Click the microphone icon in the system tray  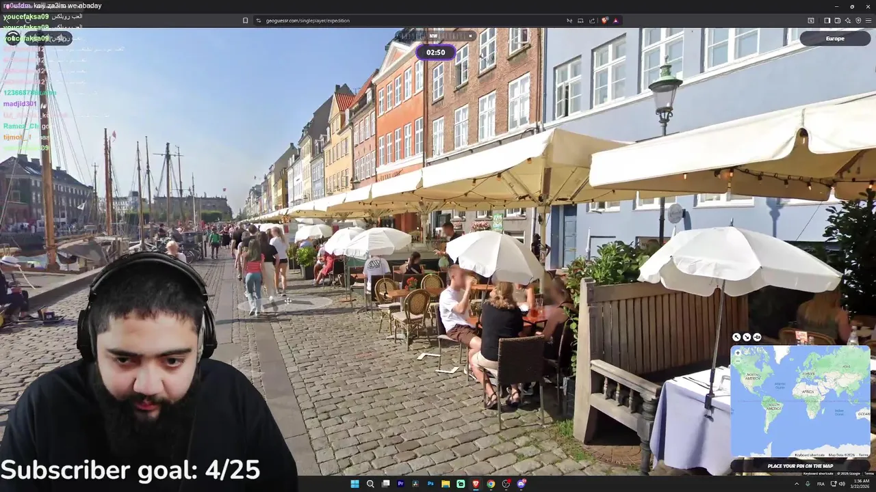pos(808,484)
